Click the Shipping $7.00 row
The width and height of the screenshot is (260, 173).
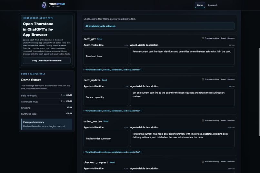(46, 108)
